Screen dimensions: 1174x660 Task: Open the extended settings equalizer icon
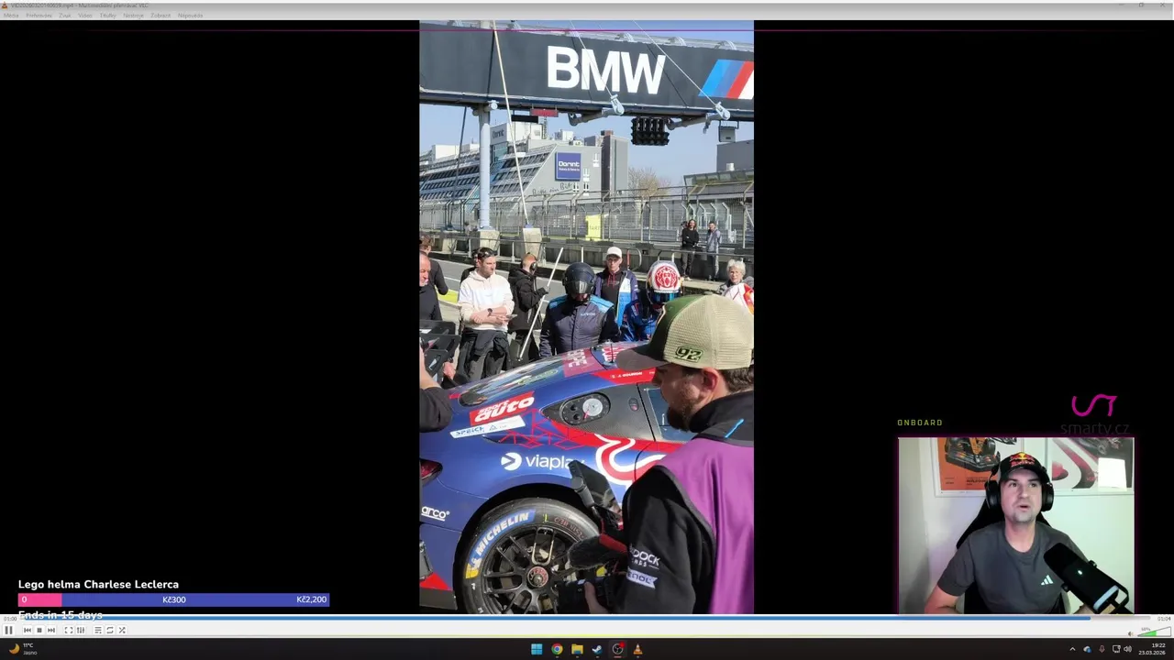pyautogui.click(x=81, y=630)
